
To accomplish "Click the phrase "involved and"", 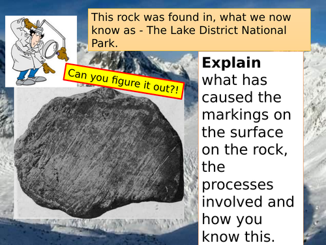I will click(x=248, y=202).
